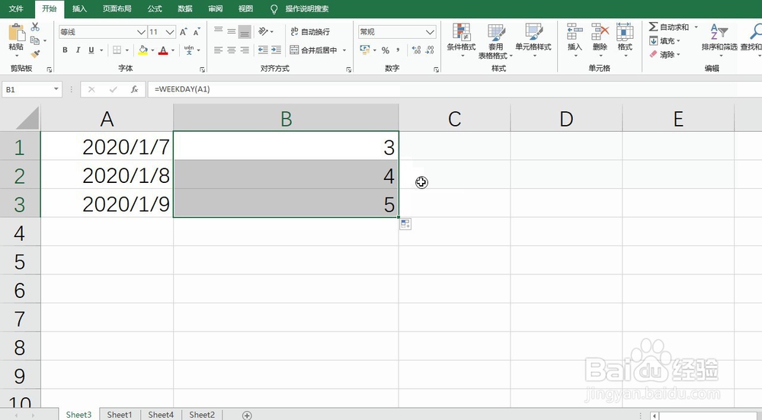Toggle Bold formatting
The width and height of the screenshot is (762, 420).
pos(65,50)
